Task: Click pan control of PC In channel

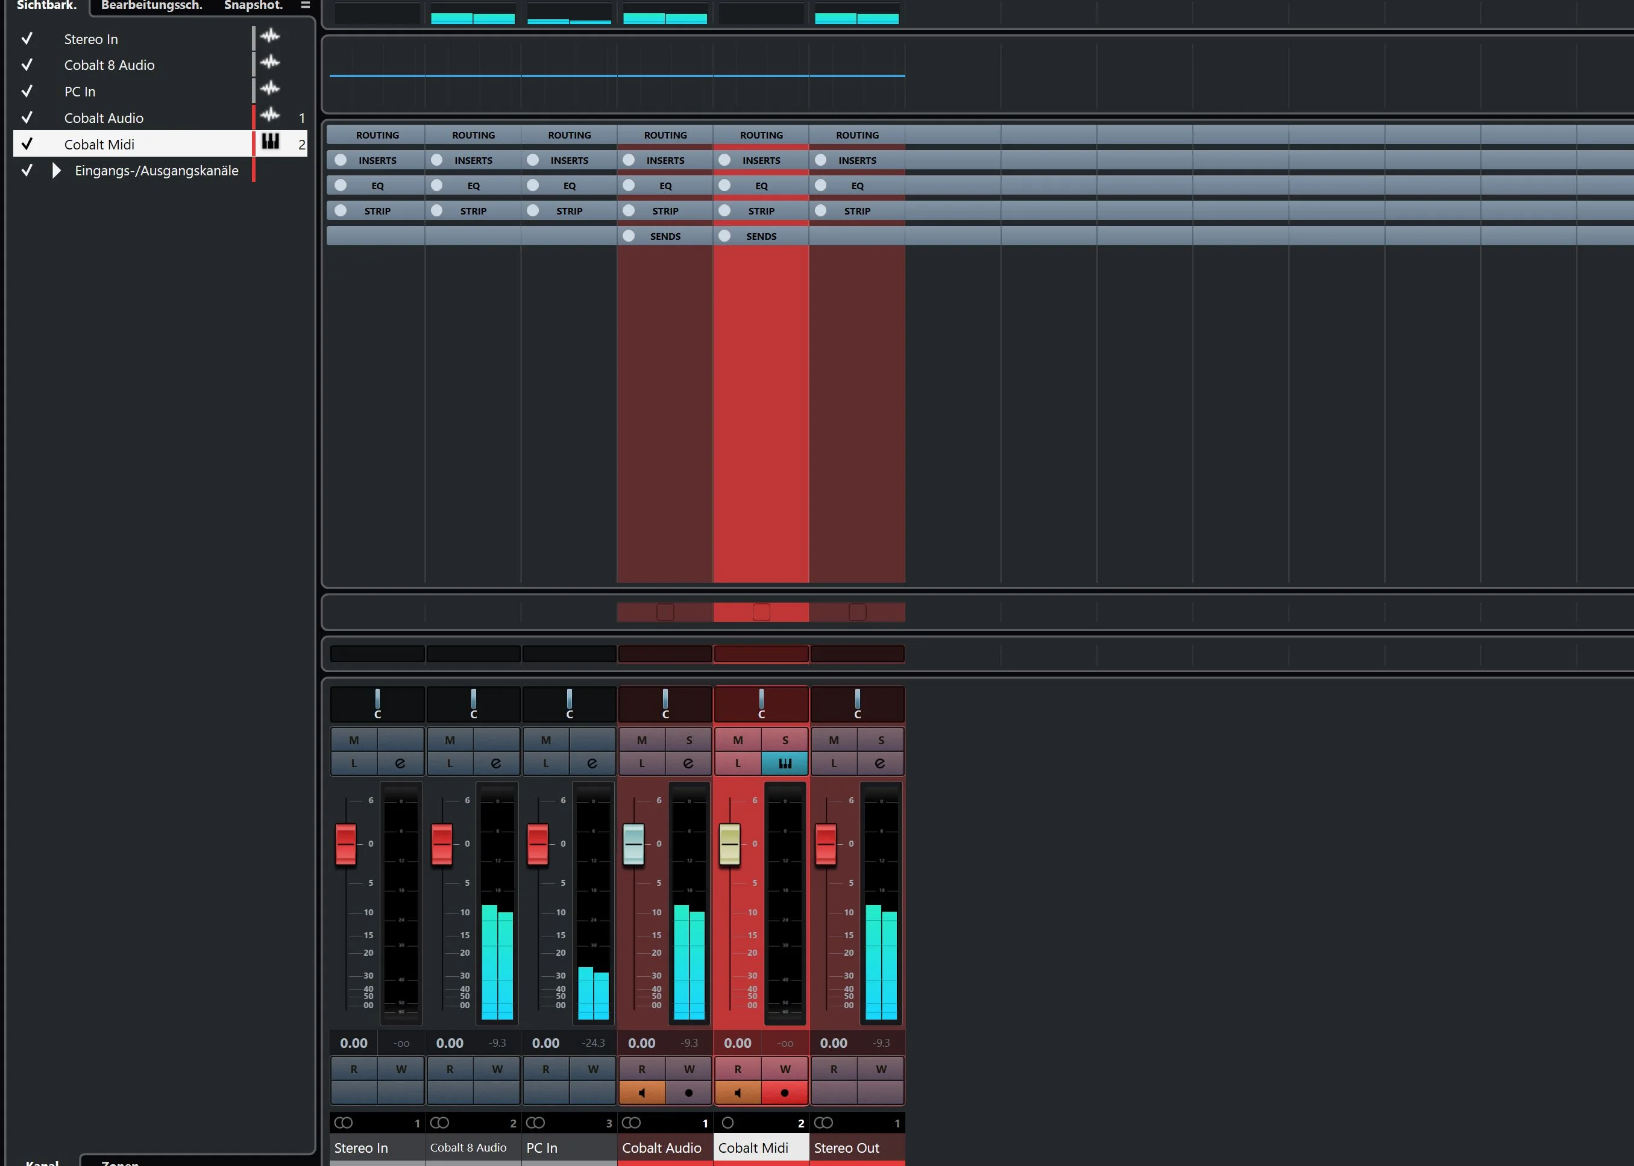Action: 570,704
